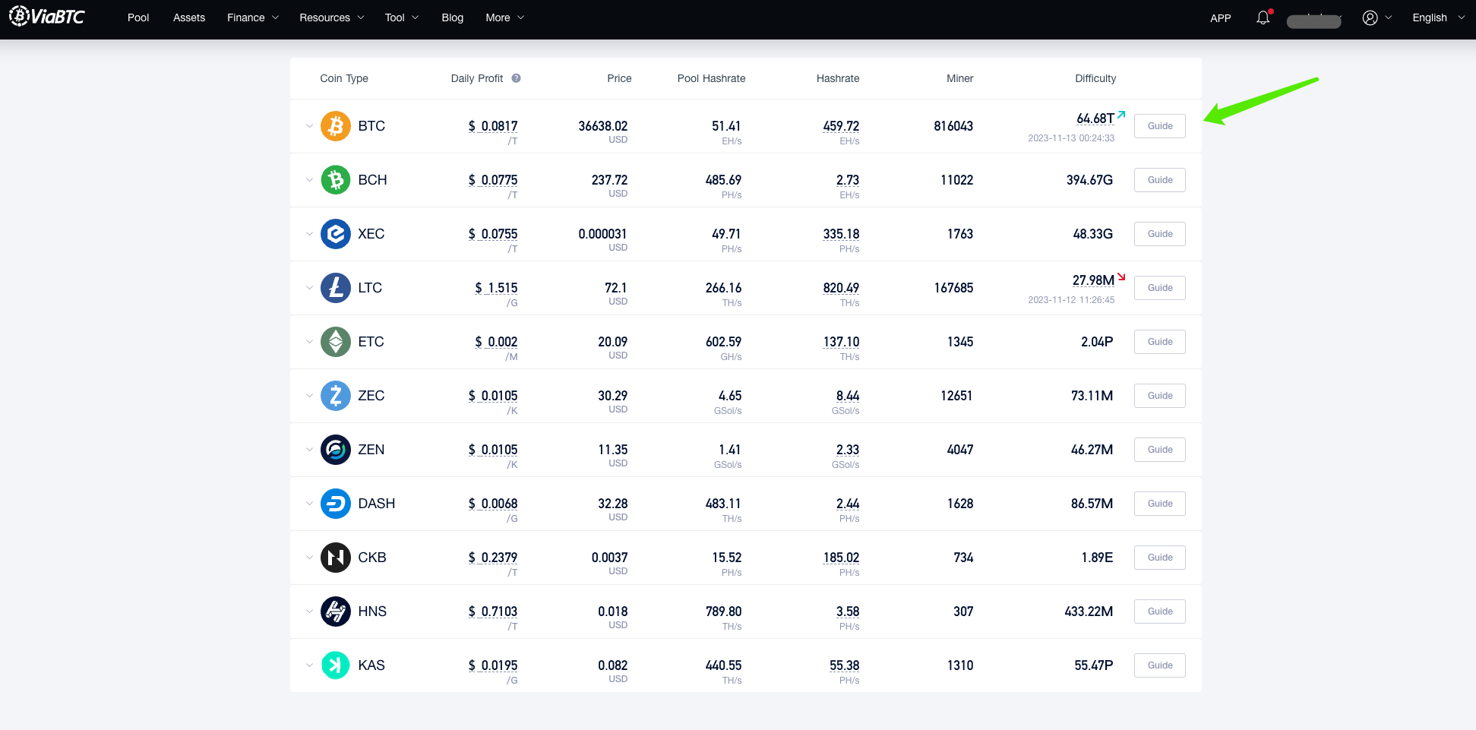Go to the Assets page

[189, 17]
